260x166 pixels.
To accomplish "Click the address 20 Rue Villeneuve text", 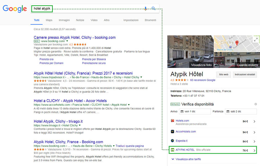I will tap(207, 91).
